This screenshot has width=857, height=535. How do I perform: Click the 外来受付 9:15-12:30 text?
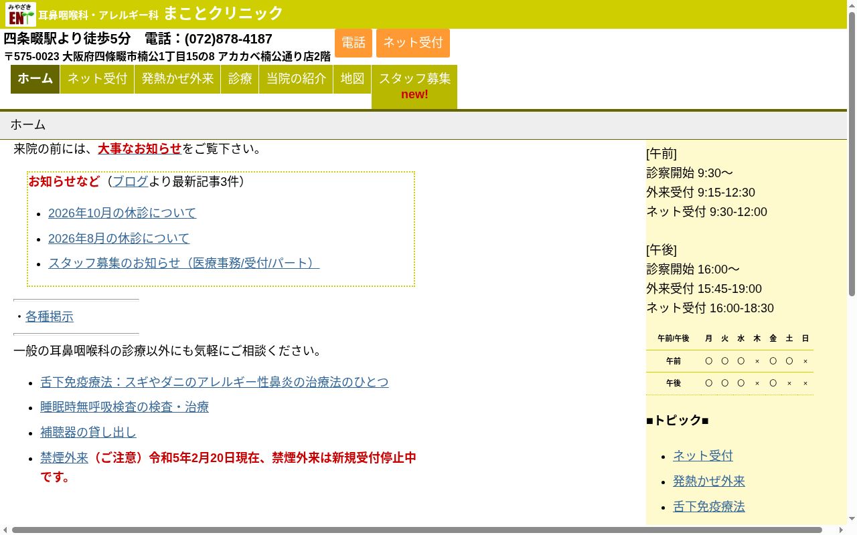coord(700,193)
